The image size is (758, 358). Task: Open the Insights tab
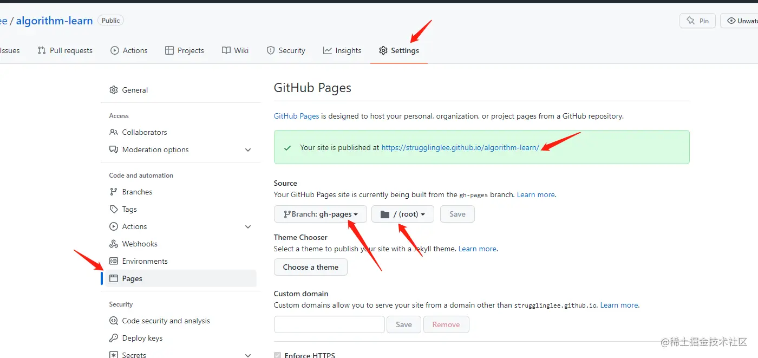coord(342,50)
